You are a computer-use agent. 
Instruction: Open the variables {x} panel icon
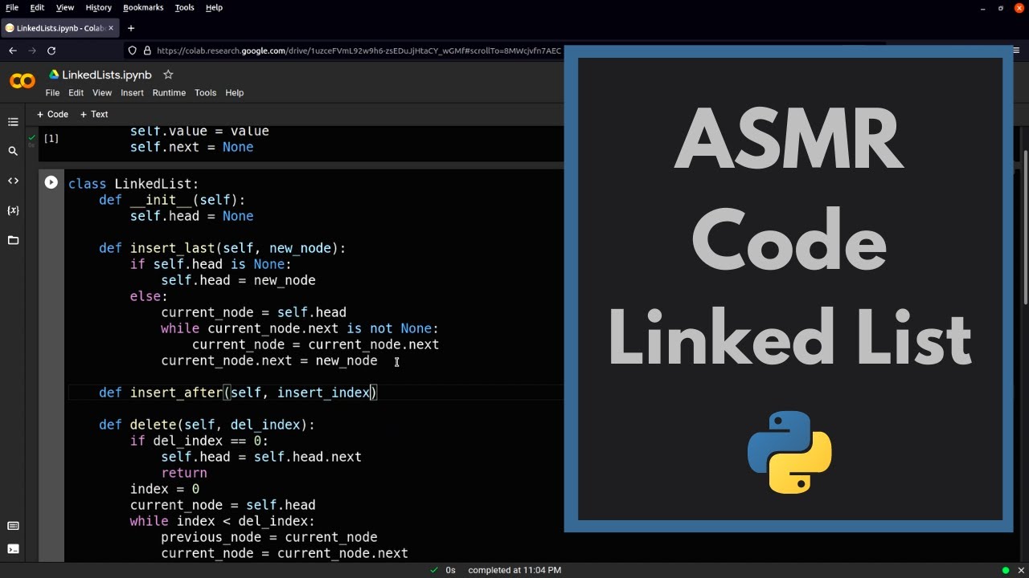click(13, 210)
